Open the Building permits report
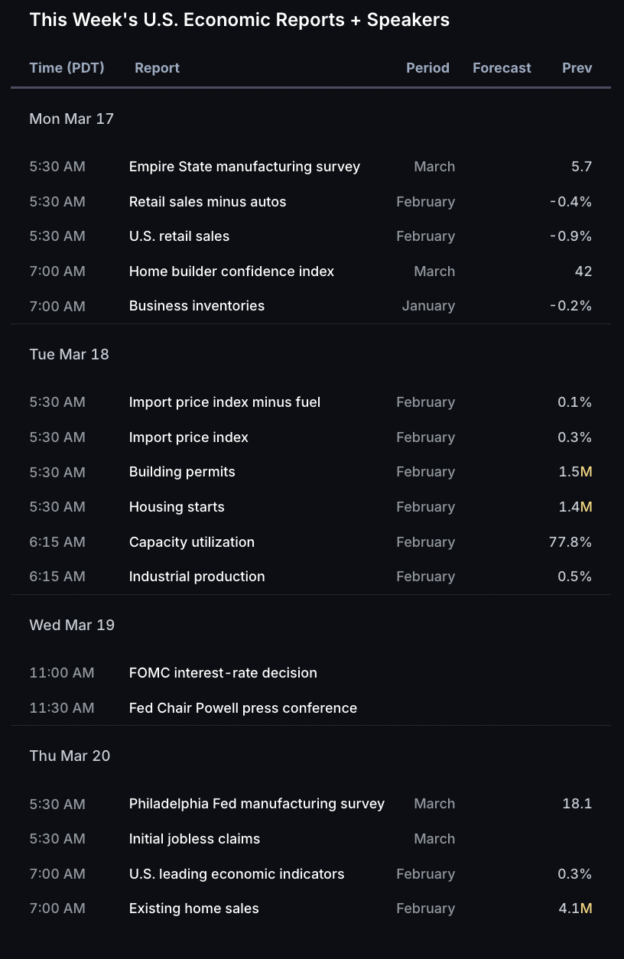The width and height of the screenshot is (624, 959). [182, 472]
